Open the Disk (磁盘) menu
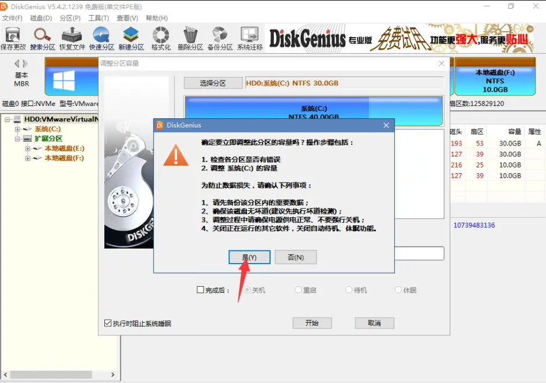 (x=41, y=18)
